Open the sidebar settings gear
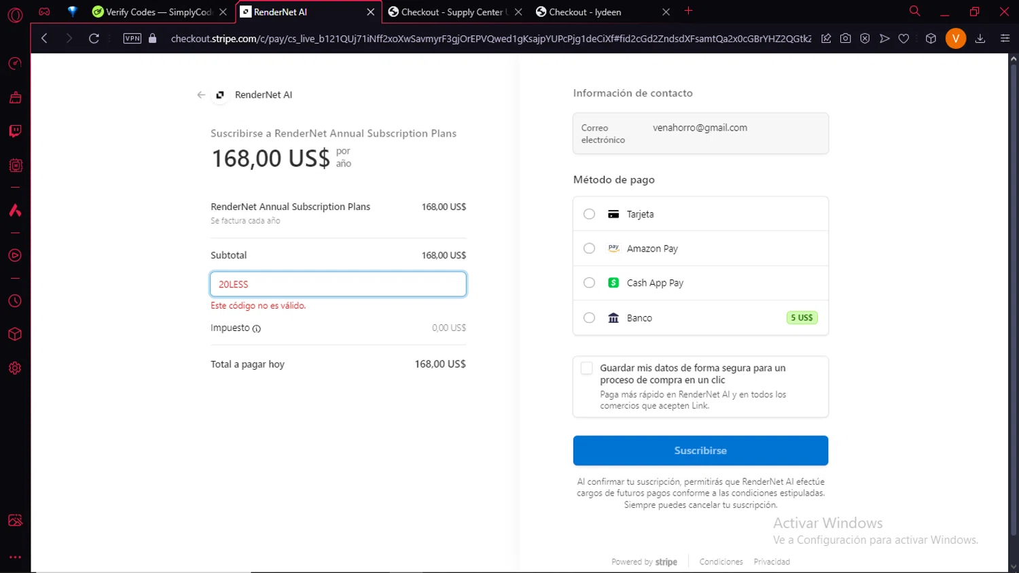The width and height of the screenshot is (1019, 573). (15, 368)
